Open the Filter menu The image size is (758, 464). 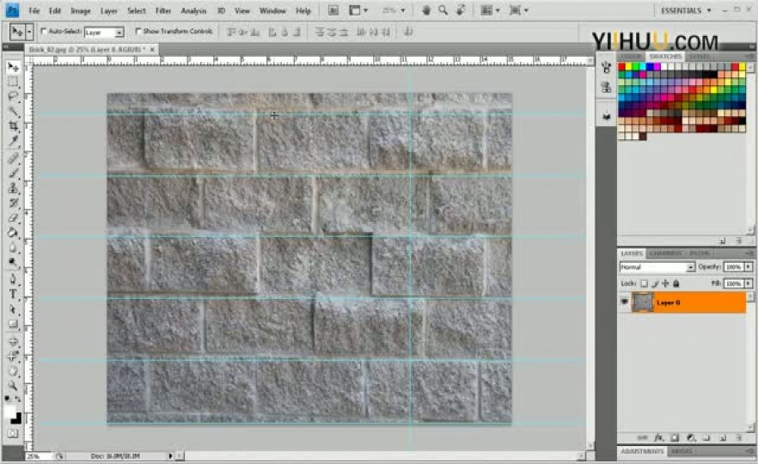point(163,10)
